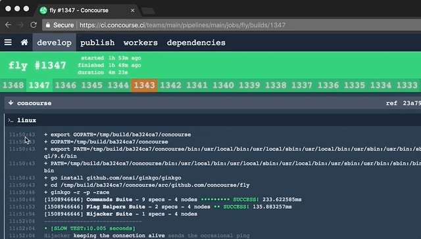Open build 1345
This screenshot has height=239, width=421.
[x=92, y=85]
